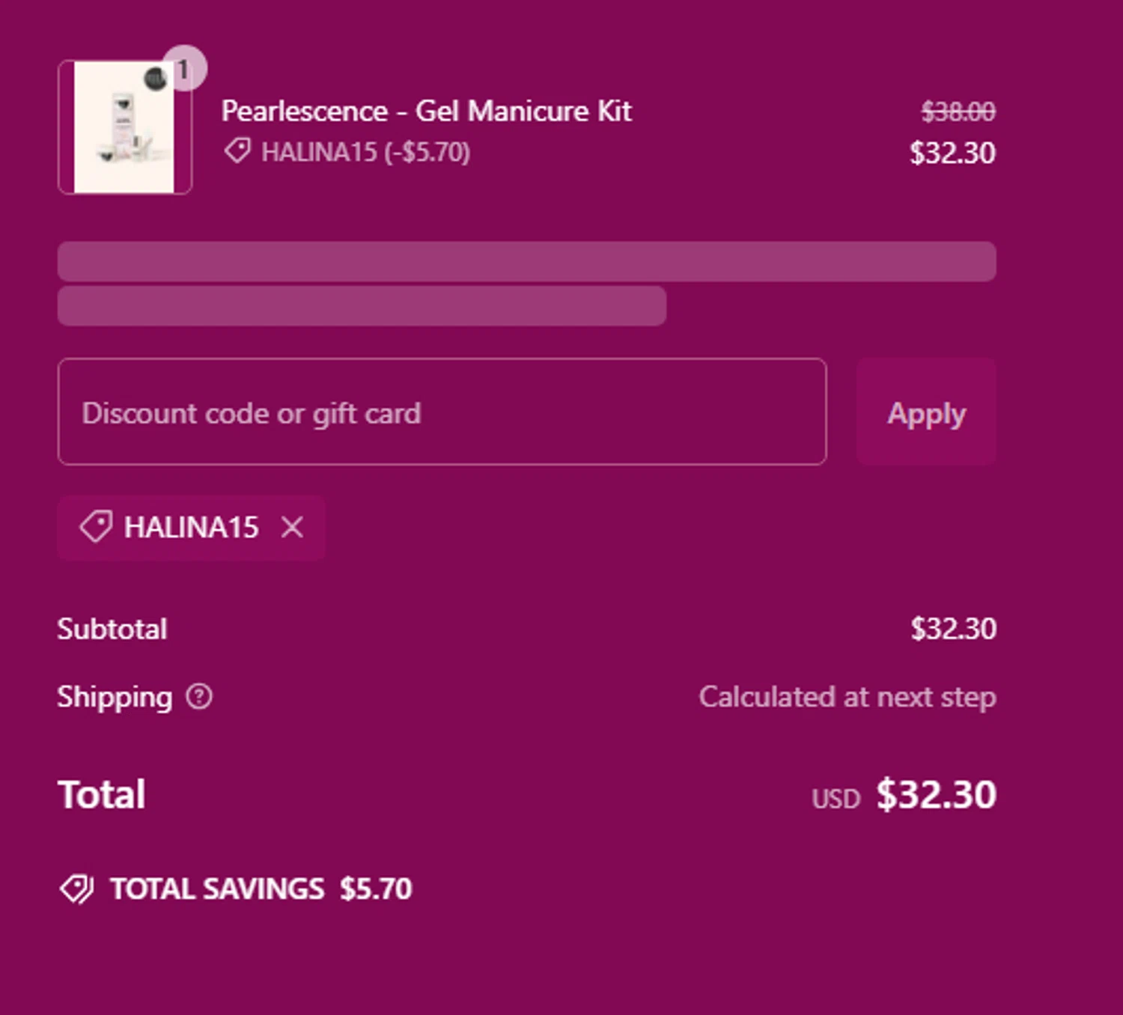1123x1015 pixels.
Task: Click the Shipping help question mark icon
Action: pos(199,697)
